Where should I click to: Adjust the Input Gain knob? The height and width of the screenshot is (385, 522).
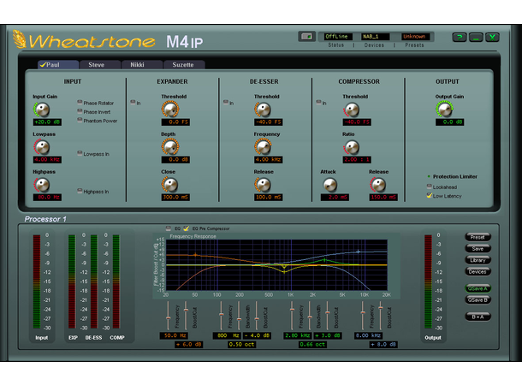tap(42, 110)
